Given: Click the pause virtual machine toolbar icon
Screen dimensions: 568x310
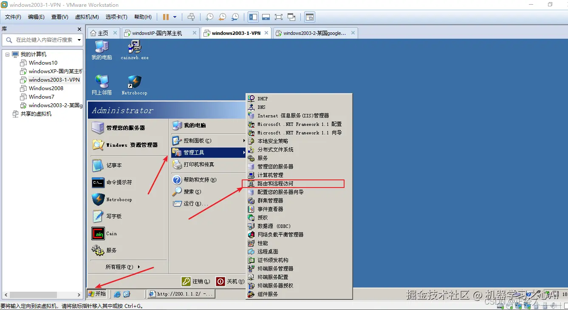Looking at the screenshot, I should click(166, 17).
